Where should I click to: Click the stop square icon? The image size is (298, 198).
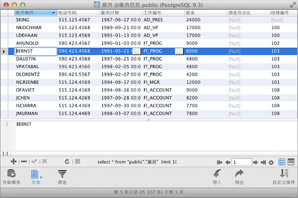[77, 162]
